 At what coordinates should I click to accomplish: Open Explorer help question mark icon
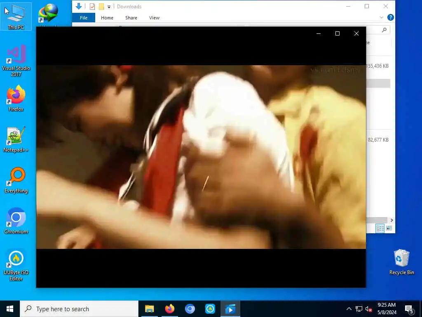tap(391, 17)
